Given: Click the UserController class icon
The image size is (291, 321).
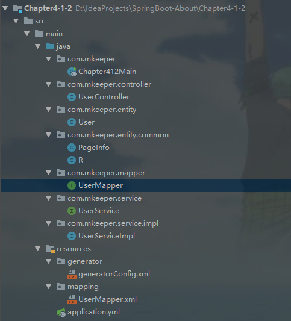Looking at the screenshot, I should (x=72, y=97).
